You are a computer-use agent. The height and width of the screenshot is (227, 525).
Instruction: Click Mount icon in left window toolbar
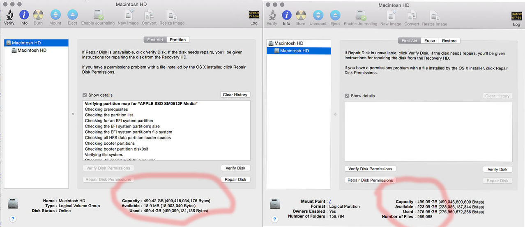(x=55, y=15)
